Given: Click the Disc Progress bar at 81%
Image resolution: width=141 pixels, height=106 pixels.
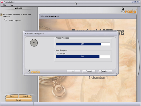Looking at the screenshot, I should pos(83,56).
